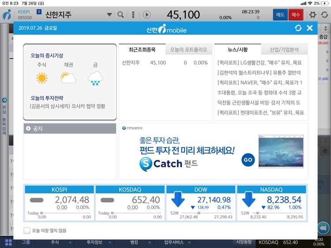Tap the Shinhan i logo icon

pos(7,15)
